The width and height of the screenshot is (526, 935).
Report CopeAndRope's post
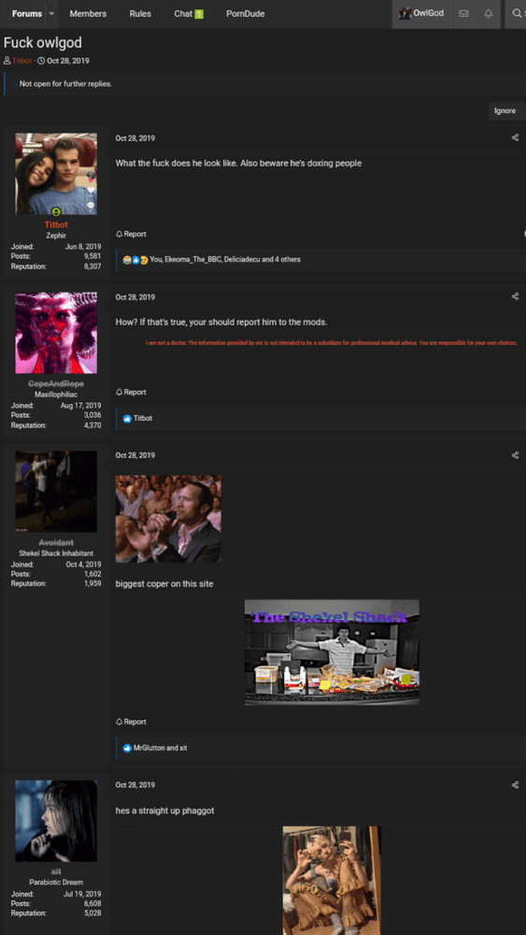click(x=131, y=393)
